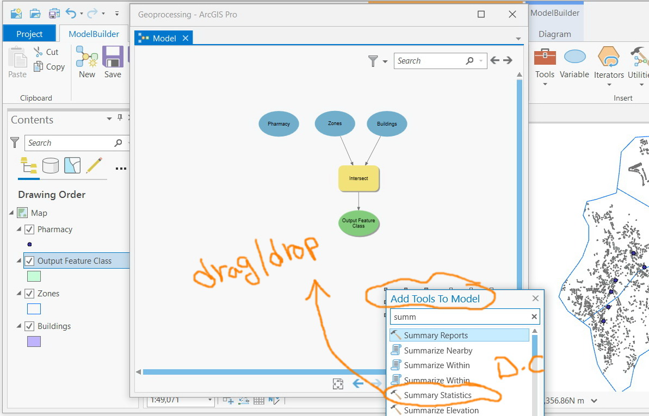Click the Zones layer symbol swatch

tap(34, 309)
